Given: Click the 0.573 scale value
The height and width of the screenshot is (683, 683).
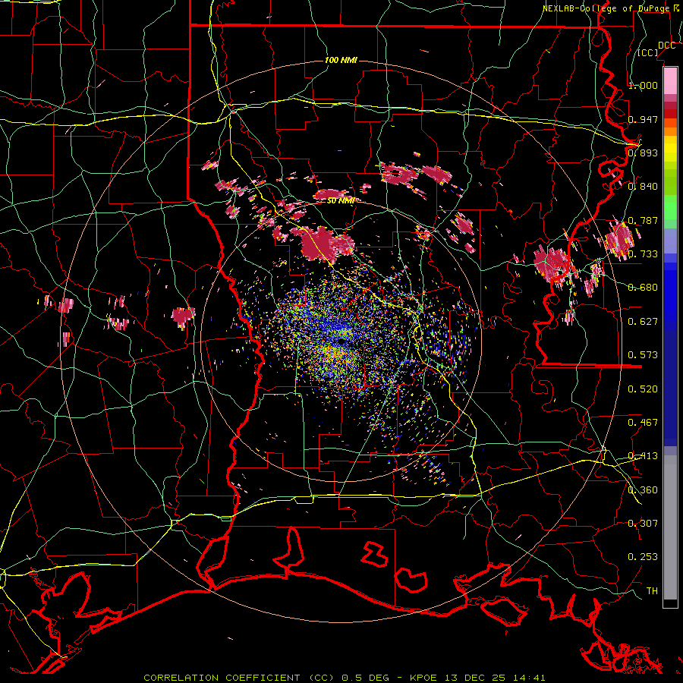Looking at the screenshot, I should pos(643,355).
